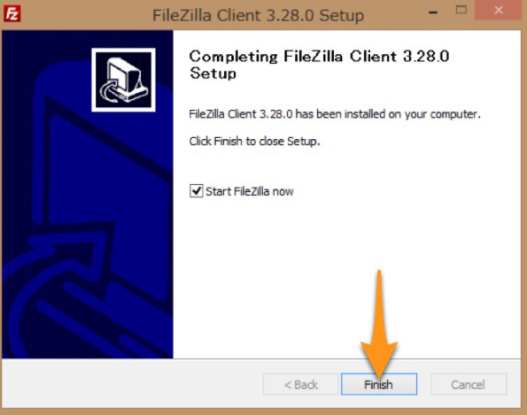The image size is (527, 415).
Task: Click the "Completing FileZilla Client 3.28.0 Setup" heading
Action: (319, 65)
